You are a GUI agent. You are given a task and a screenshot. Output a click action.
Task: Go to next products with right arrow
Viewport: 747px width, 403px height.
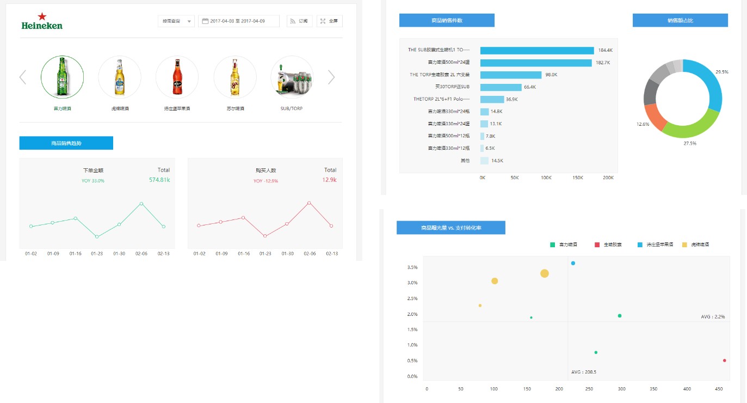pyautogui.click(x=331, y=77)
